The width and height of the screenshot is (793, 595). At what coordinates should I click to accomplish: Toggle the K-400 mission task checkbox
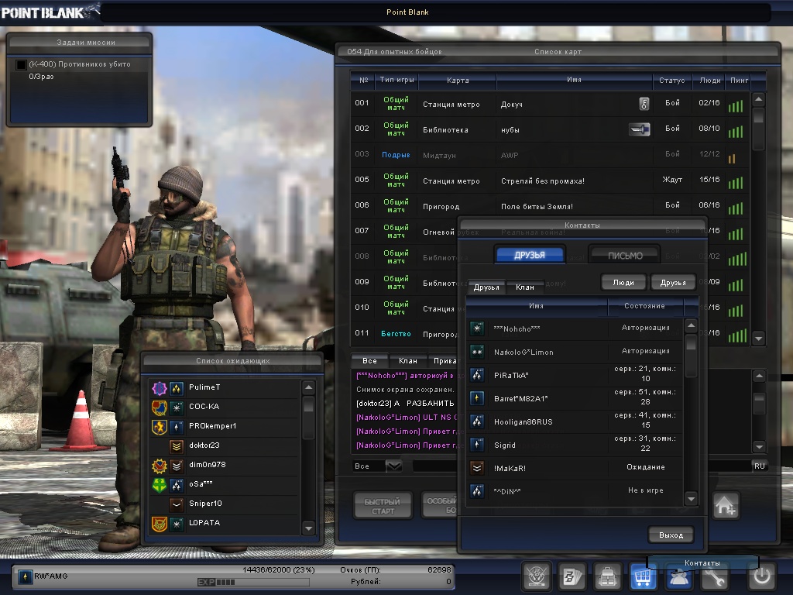click(x=21, y=64)
